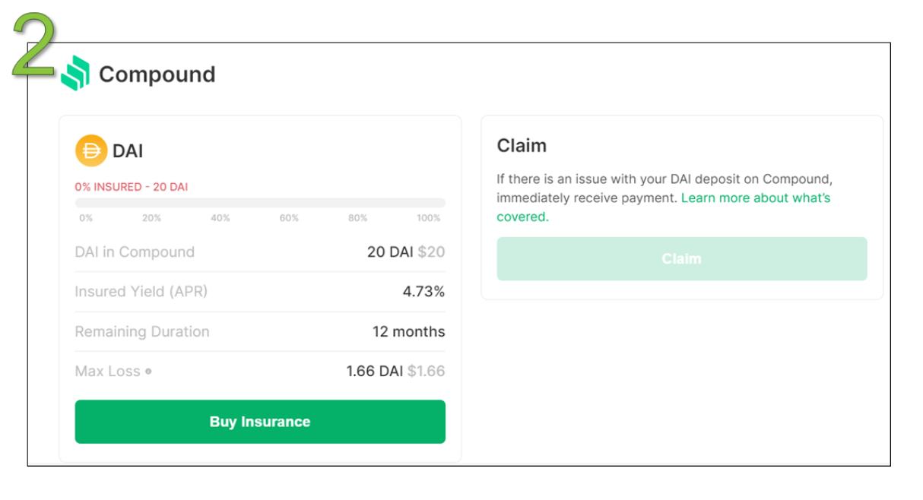
Task: Click the 20 DAI $20 amount
Action: tap(405, 252)
